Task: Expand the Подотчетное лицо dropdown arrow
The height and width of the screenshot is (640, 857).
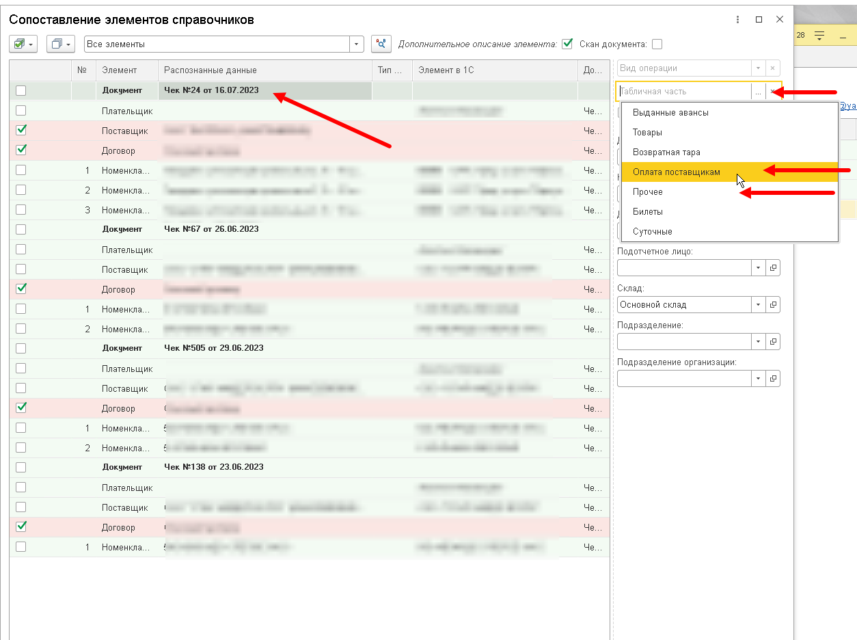Action: [x=759, y=267]
